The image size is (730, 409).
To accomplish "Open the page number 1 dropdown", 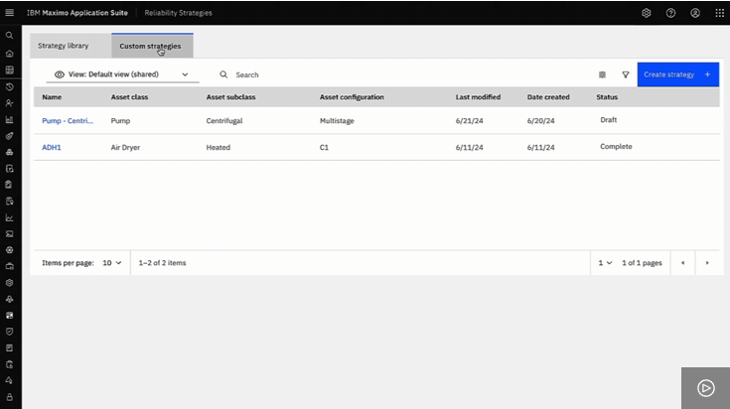I will coord(605,263).
